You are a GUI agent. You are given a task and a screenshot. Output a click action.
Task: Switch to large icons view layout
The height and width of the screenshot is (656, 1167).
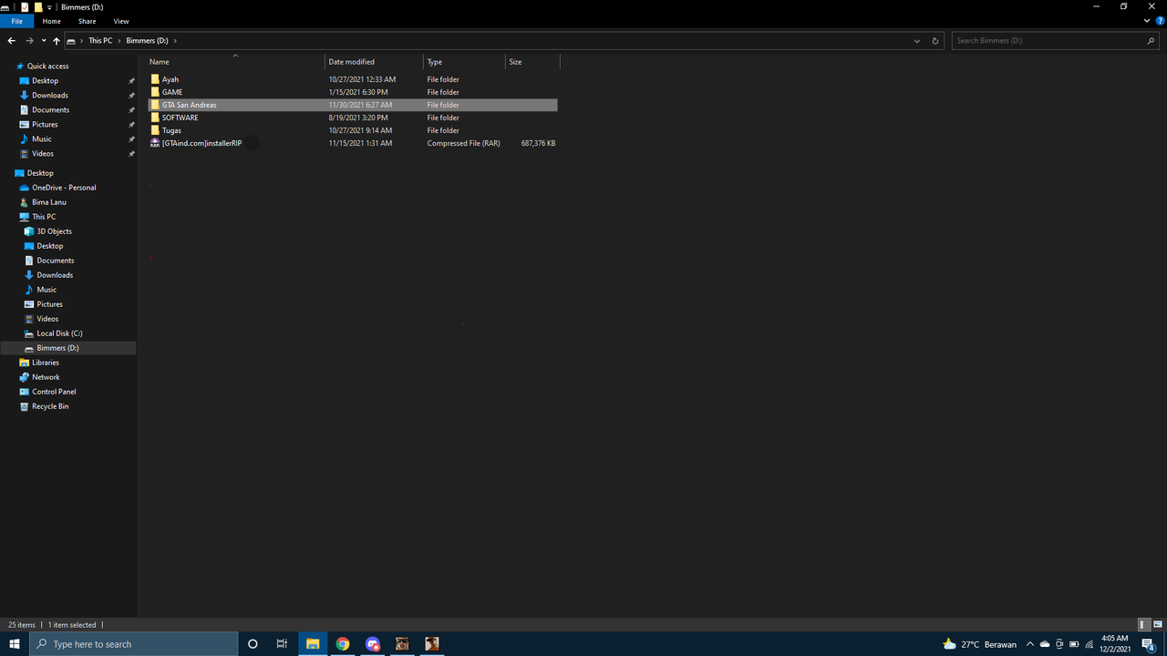1157,625
